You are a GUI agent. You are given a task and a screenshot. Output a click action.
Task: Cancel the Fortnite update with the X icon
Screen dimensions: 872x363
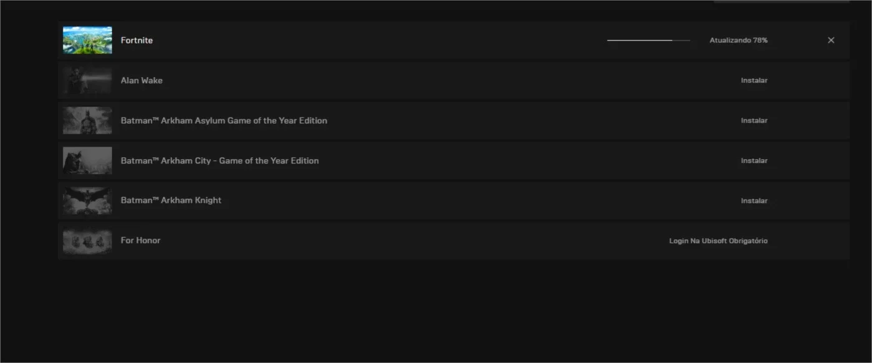pyautogui.click(x=831, y=40)
